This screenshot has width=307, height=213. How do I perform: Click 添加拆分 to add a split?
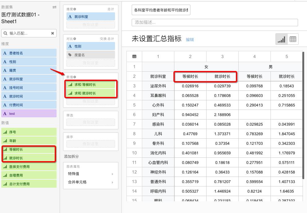71,157
